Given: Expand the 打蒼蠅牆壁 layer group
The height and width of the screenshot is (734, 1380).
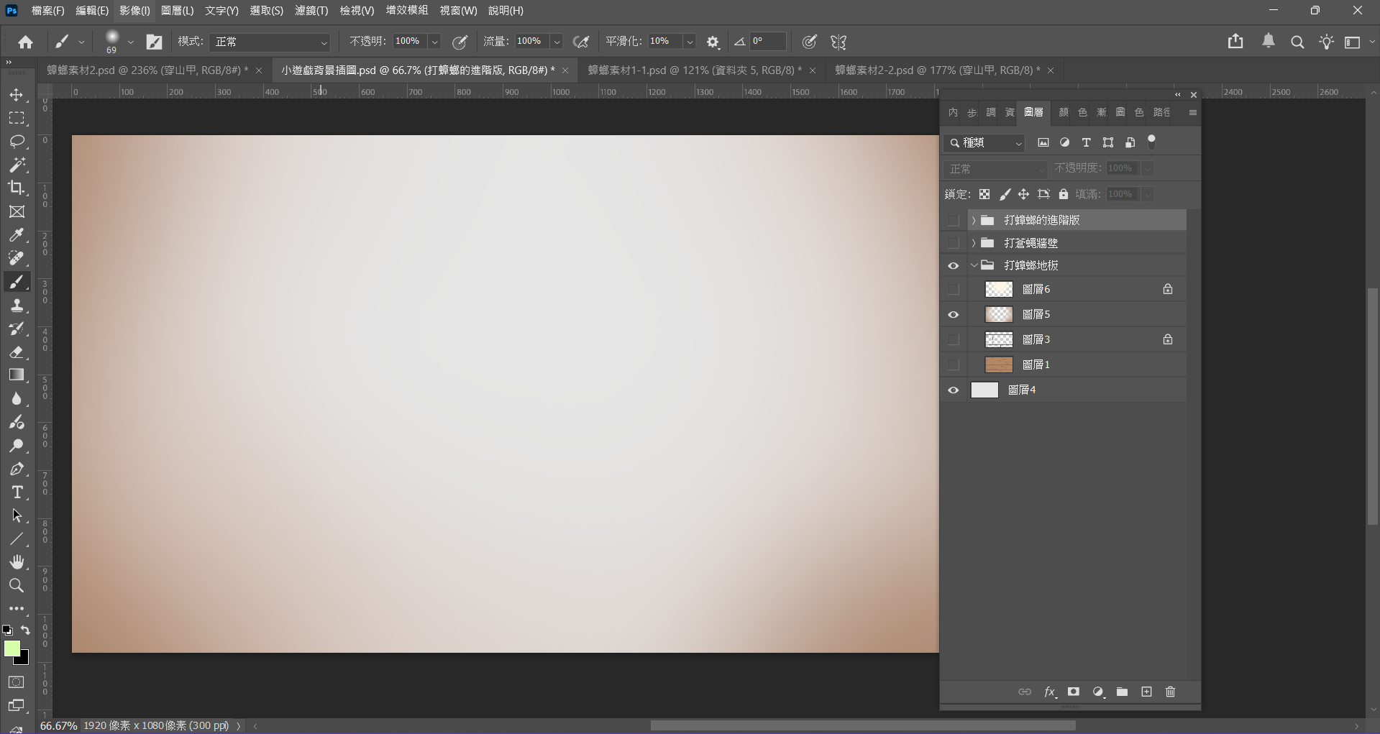Looking at the screenshot, I should (974, 243).
